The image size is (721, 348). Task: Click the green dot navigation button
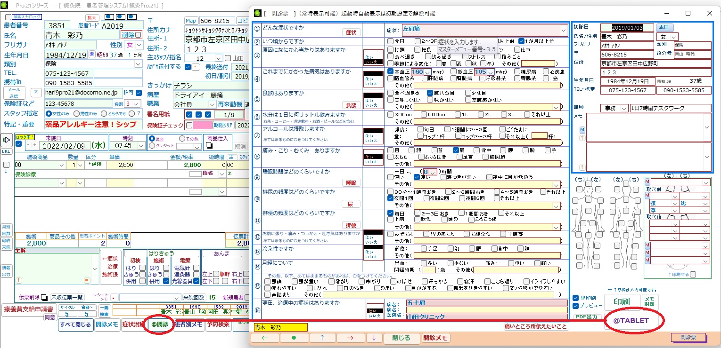click(294, 338)
